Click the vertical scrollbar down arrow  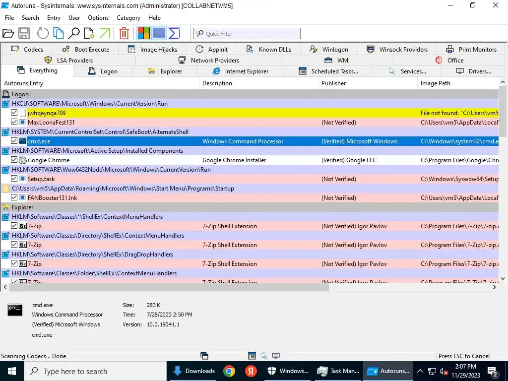pyautogui.click(x=503, y=279)
